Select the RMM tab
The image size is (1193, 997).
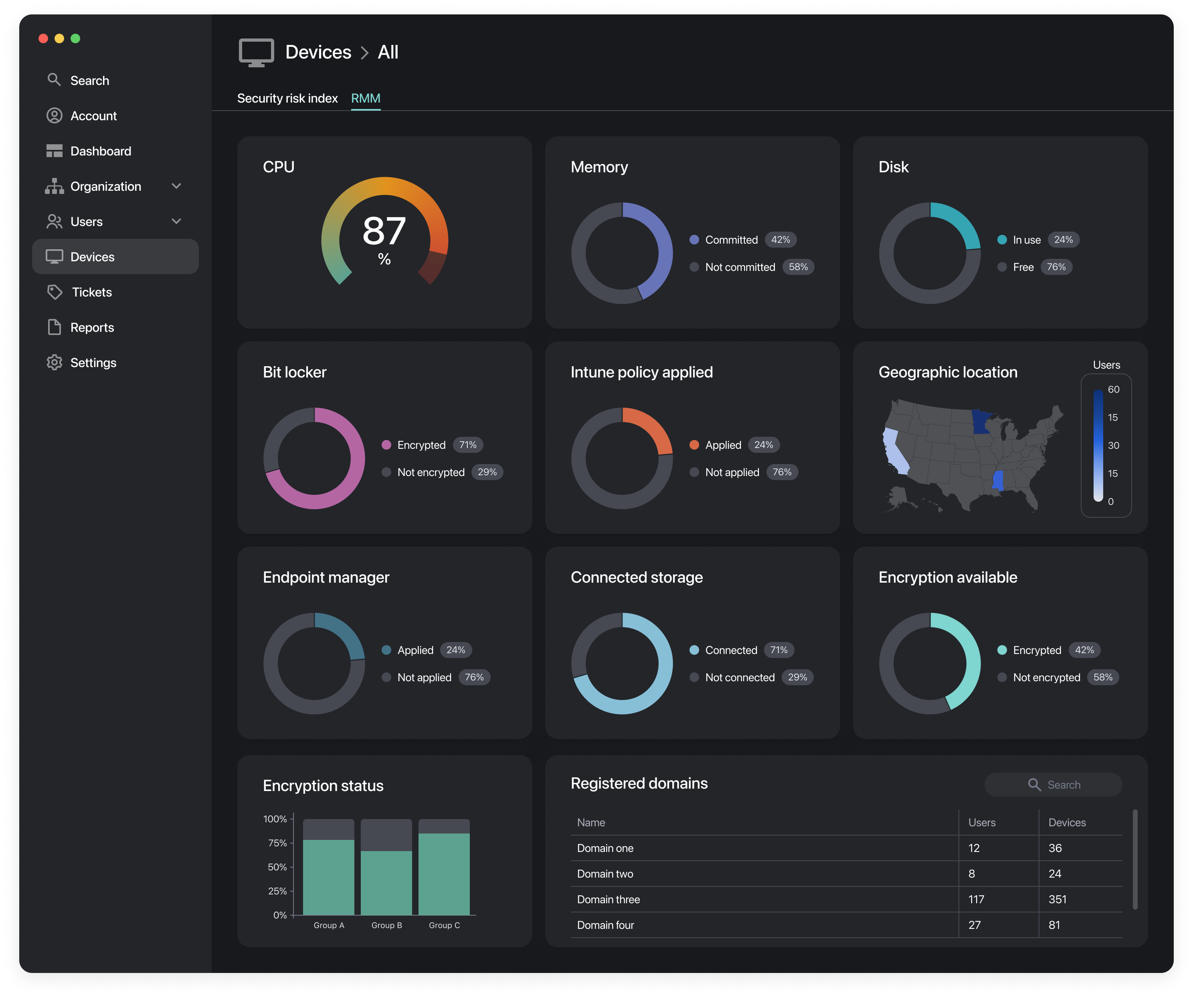(365, 98)
